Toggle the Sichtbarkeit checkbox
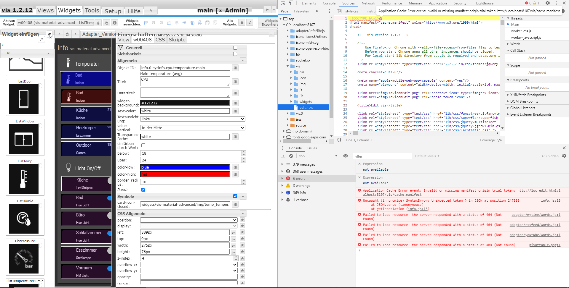 (x=235, y=54)
